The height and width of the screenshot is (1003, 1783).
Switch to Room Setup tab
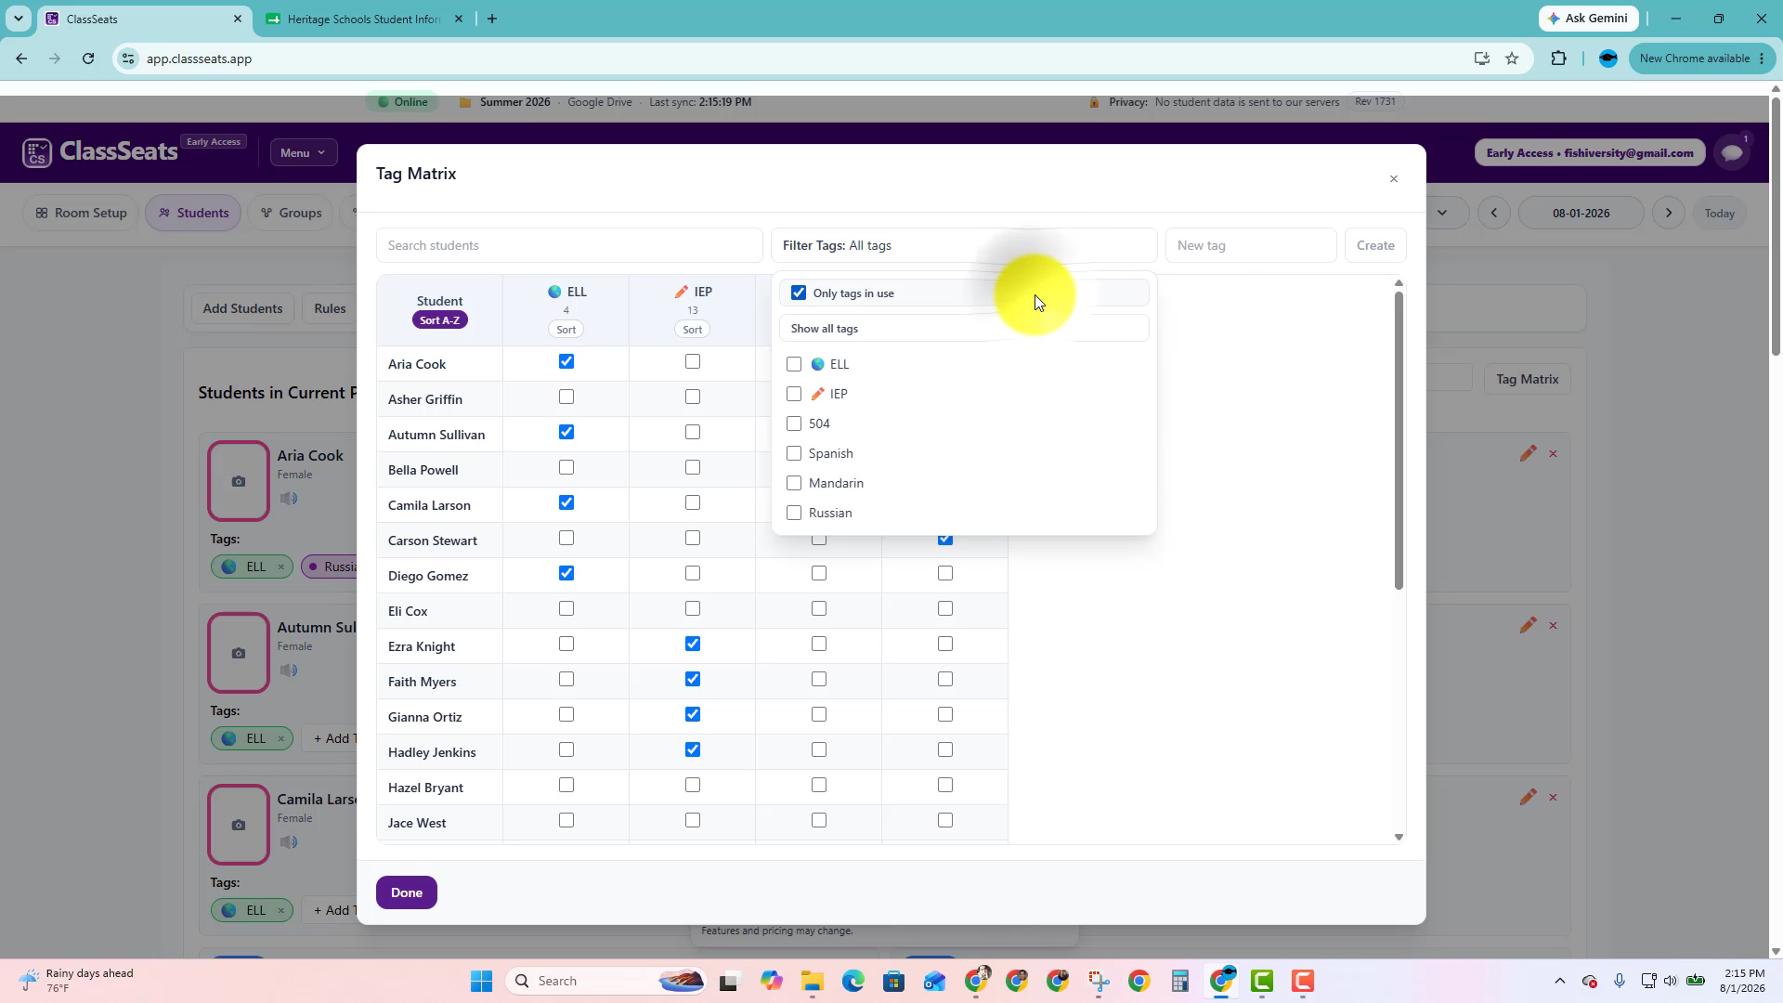81,213
